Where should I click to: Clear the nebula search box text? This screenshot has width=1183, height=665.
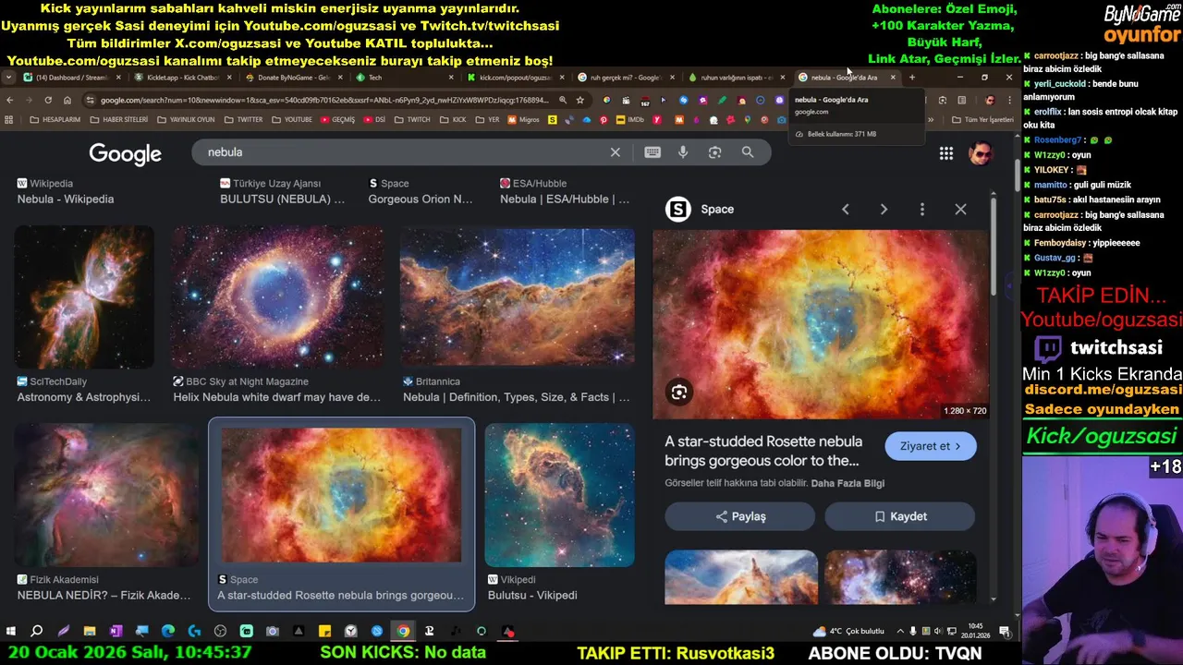(616, 152)
